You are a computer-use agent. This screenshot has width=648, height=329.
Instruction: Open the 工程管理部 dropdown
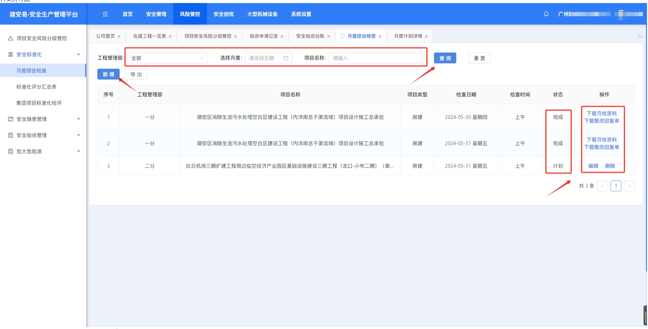tap(167, 58)
